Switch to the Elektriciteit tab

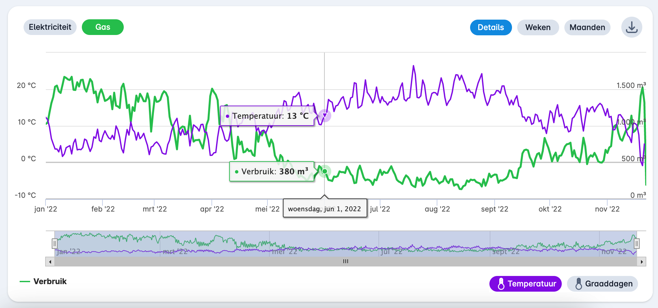click(50, 27)
